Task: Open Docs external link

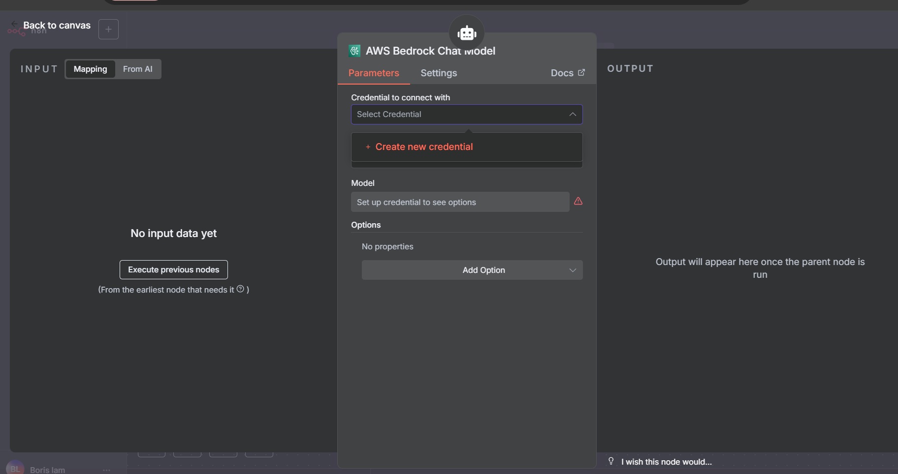Action: (x=568, y=73)
